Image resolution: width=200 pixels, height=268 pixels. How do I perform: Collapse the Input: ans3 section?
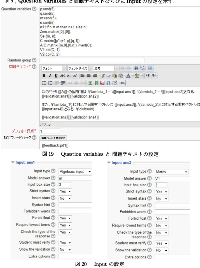(109, 162)
